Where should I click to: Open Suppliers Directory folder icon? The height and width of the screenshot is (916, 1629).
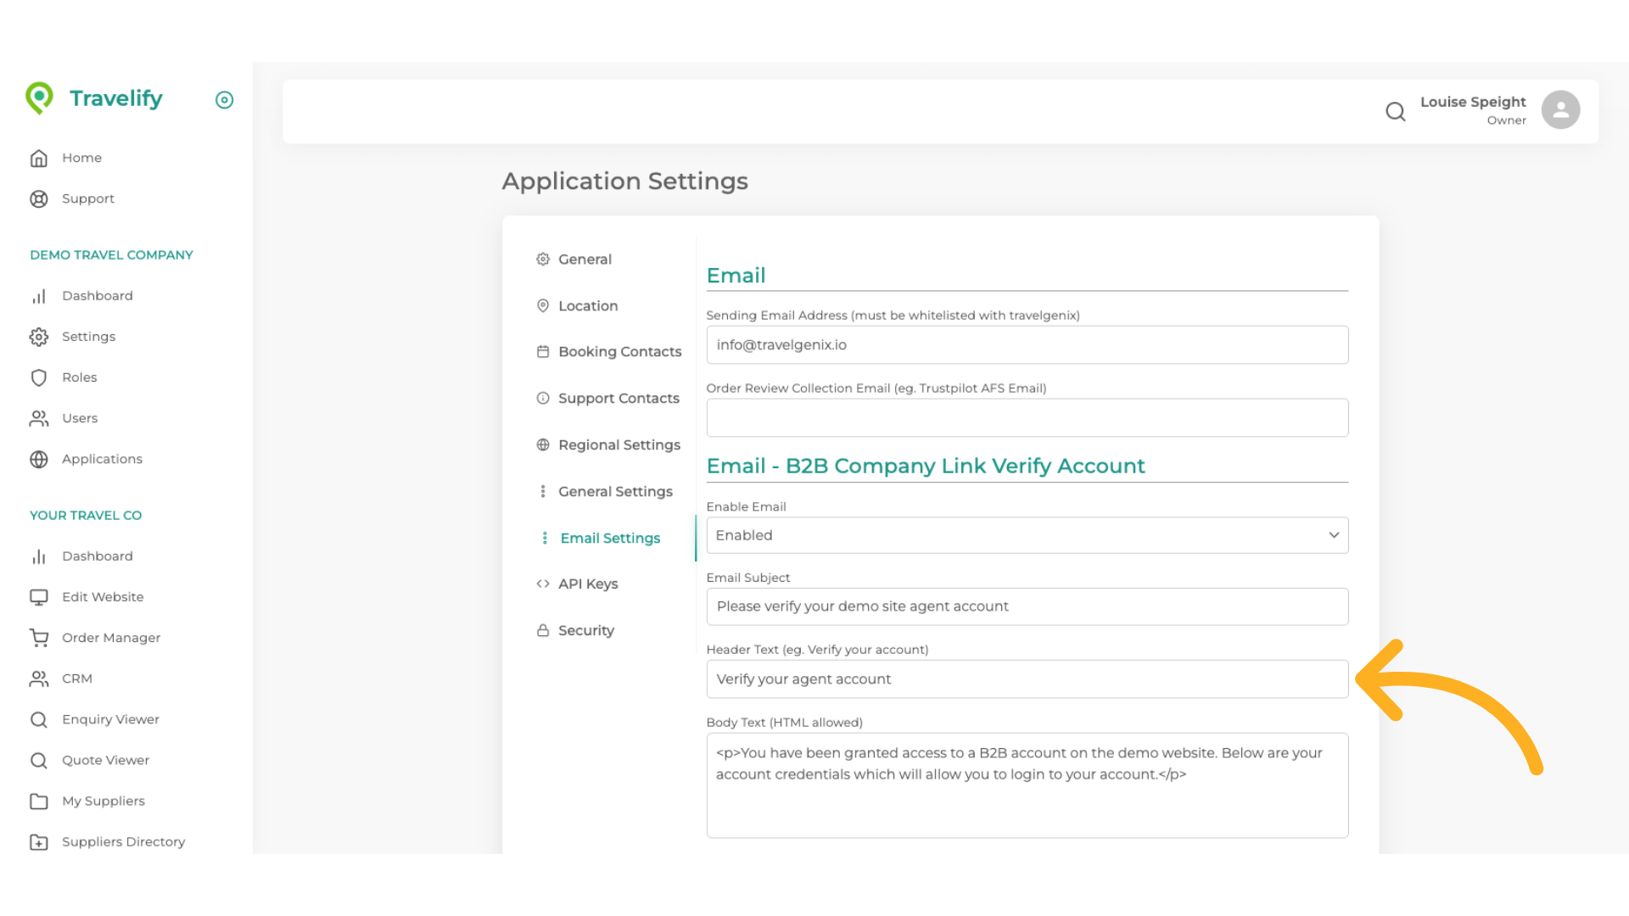coord(39,841)
